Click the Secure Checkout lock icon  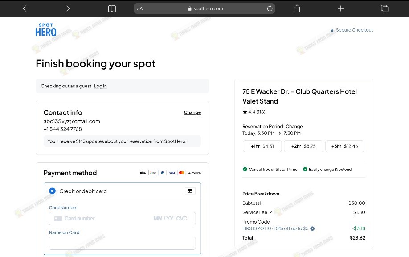(x=332, y=30)
